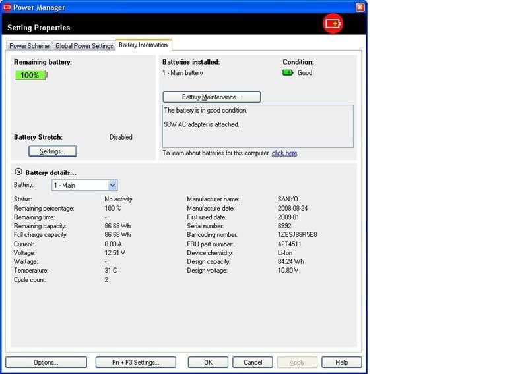Click the Power Manager title bar icon
Image resolution: width=528 pixels, height=374 pixels.
click(7, 7)
